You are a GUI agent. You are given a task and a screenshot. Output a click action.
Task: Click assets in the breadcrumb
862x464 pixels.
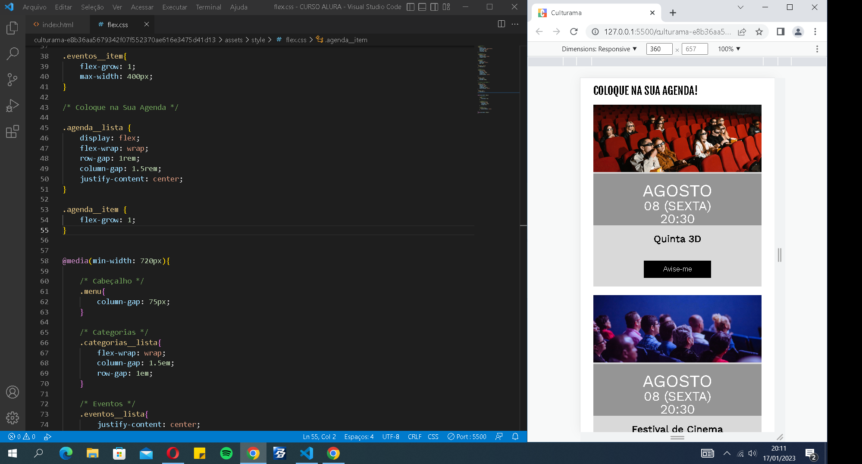[x=233, y=40]
